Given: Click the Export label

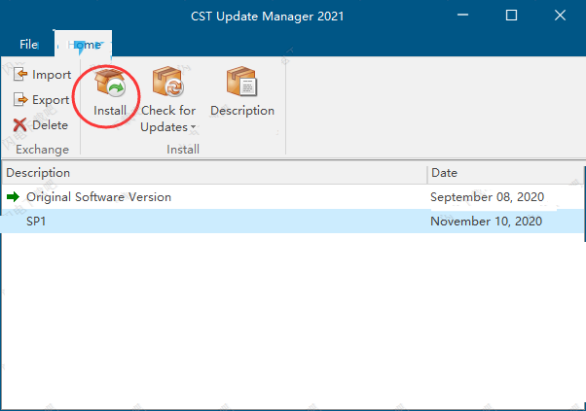Looking at the screenshot, I should click(x=51, y=100).
